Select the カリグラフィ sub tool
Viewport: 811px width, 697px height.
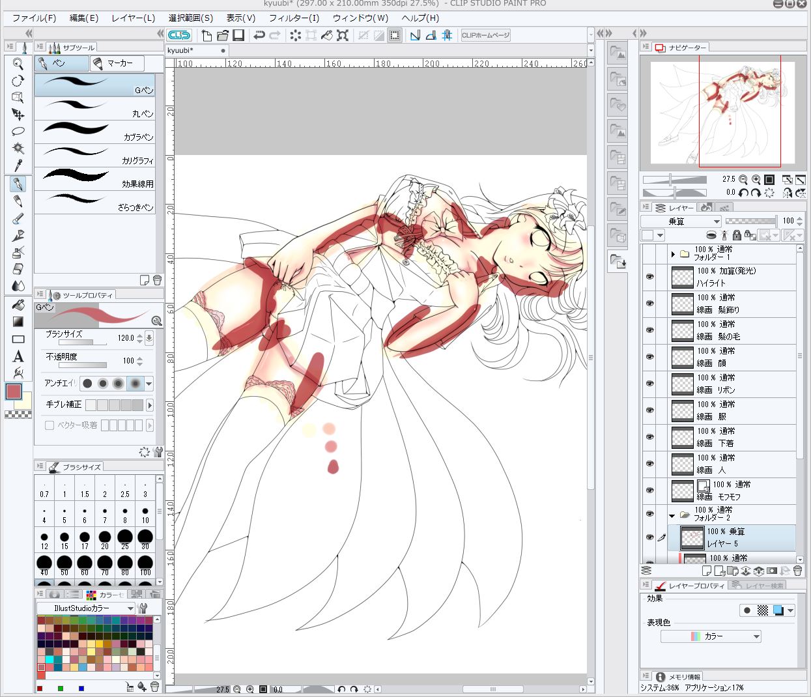(x=95, y=154)
